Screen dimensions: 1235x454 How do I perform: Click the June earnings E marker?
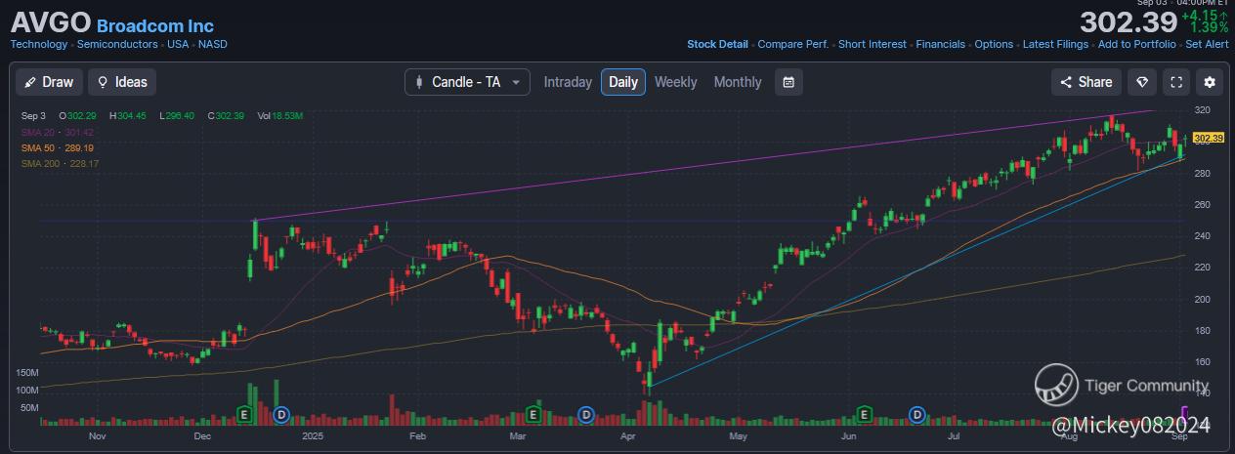[x=865, y=415]
